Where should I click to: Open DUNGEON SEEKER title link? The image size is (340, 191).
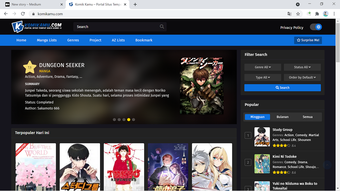pos(62,65)
